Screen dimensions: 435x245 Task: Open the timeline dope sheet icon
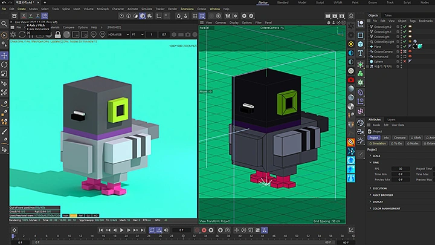pyautogui.click(x=351, y=230)
